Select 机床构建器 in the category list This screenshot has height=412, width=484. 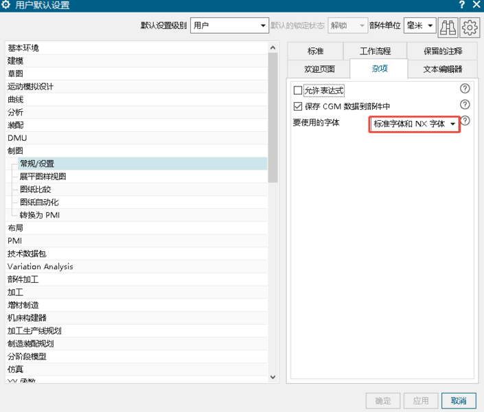[137, 318]
